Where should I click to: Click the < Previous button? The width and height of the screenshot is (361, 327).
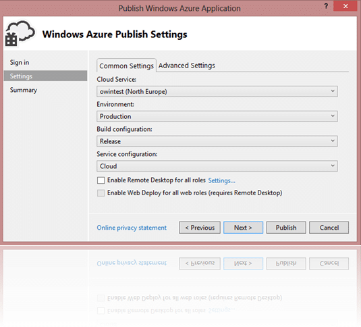tap(200, 228)
